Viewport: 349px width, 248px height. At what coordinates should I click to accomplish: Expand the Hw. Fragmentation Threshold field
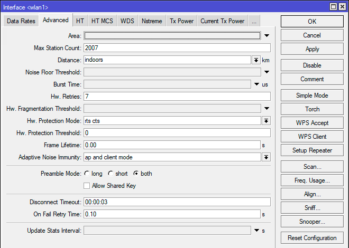(x=267, y=109)
